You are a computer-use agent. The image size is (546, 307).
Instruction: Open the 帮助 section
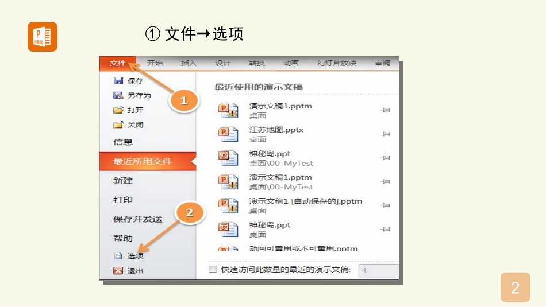pos(123,238)
